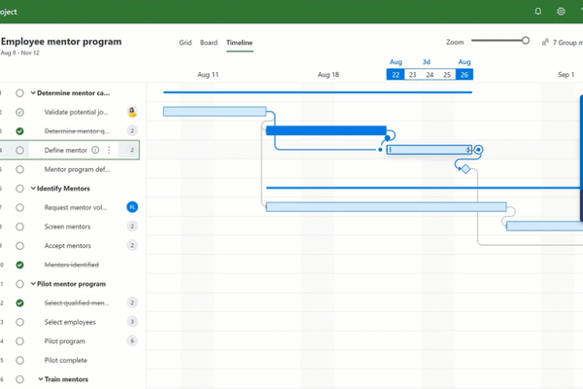The width and height of the screenshot is (583, 389).
Task: Switch to the Board tab
Action: [x=209, y=43]
